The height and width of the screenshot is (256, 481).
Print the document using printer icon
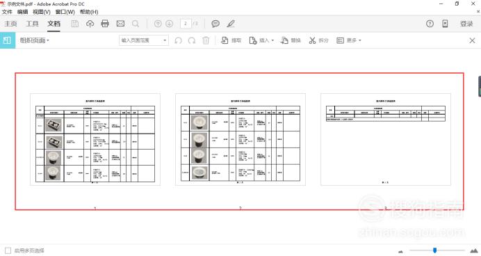point(105,24)
